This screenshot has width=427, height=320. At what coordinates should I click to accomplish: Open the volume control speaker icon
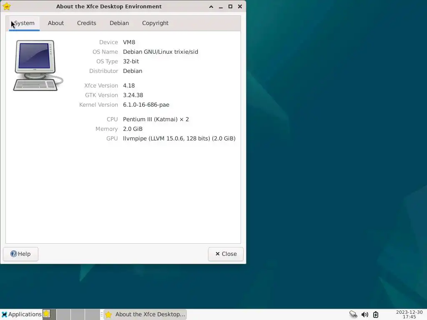(x=364, y=315)
